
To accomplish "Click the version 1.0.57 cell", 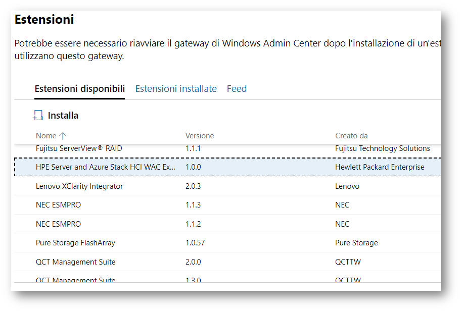I will coord(195,243).
